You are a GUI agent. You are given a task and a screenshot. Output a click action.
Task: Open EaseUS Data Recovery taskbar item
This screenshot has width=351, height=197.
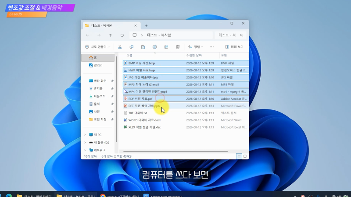click(163, 196)
